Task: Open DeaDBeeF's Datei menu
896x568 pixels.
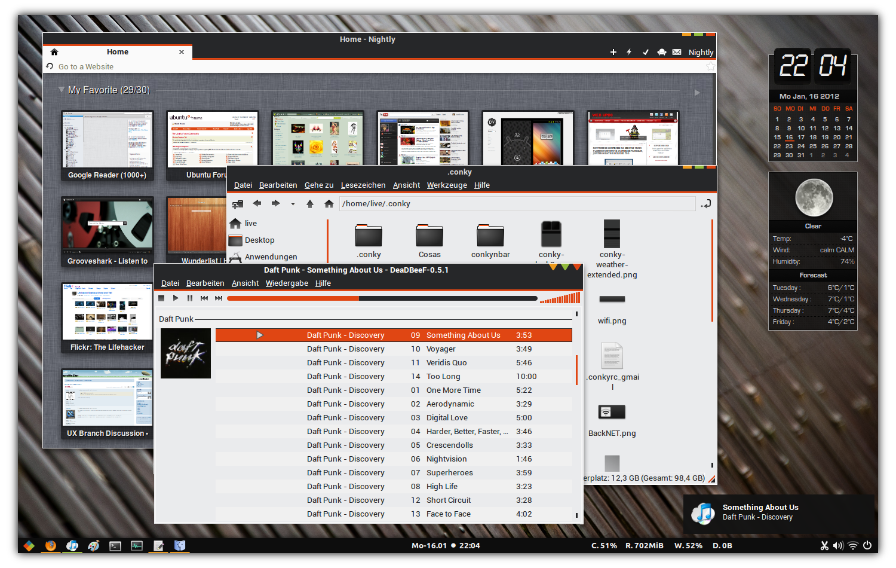Action: 170,283
